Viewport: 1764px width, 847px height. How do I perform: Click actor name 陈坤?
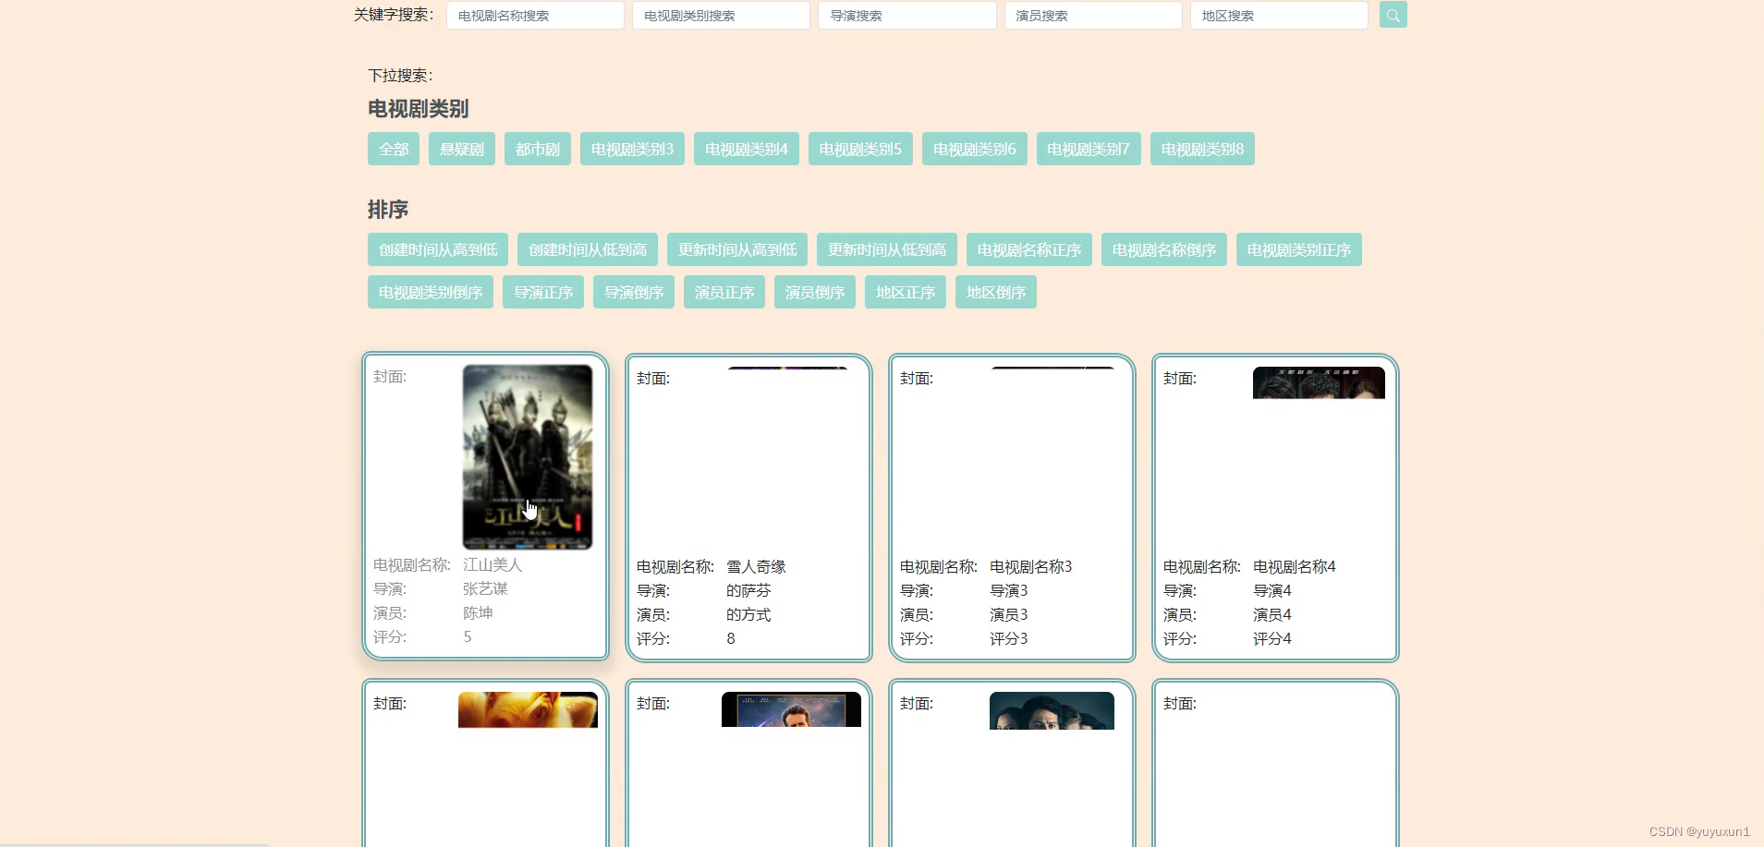pyautogui.click(x=478, y=612)
